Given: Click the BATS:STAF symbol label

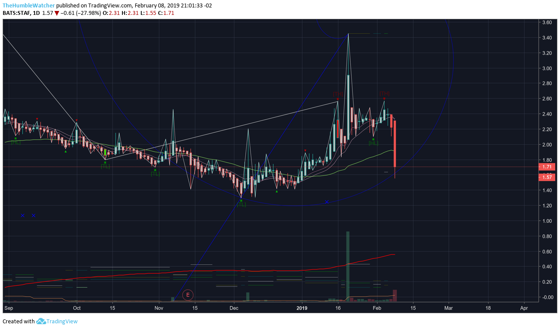Looking at the screenshot, I should tap(16, 13).
